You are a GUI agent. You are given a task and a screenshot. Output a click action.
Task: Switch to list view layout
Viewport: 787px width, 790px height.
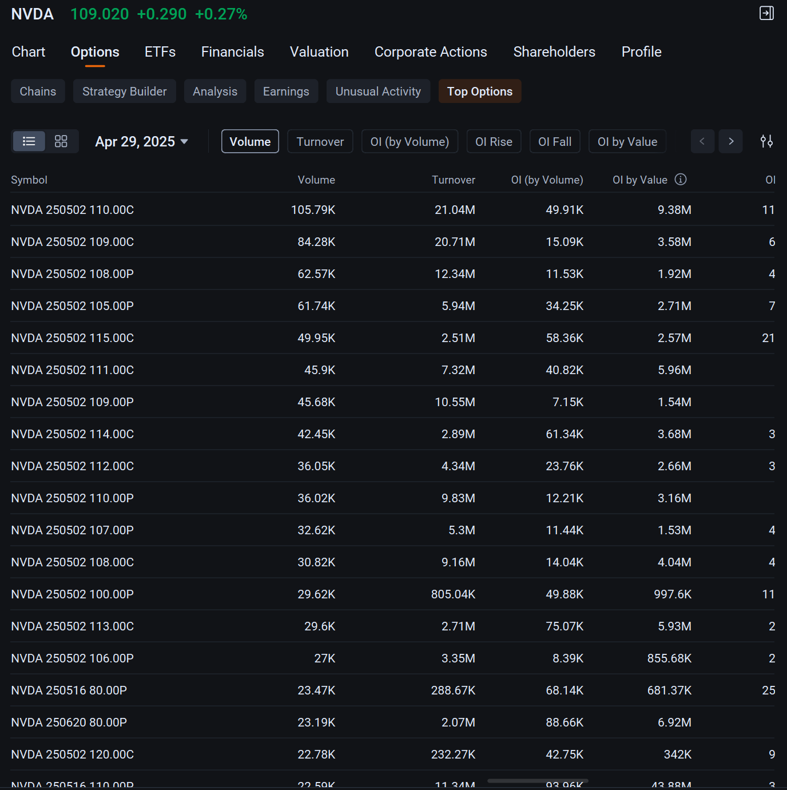pos(29,141)
